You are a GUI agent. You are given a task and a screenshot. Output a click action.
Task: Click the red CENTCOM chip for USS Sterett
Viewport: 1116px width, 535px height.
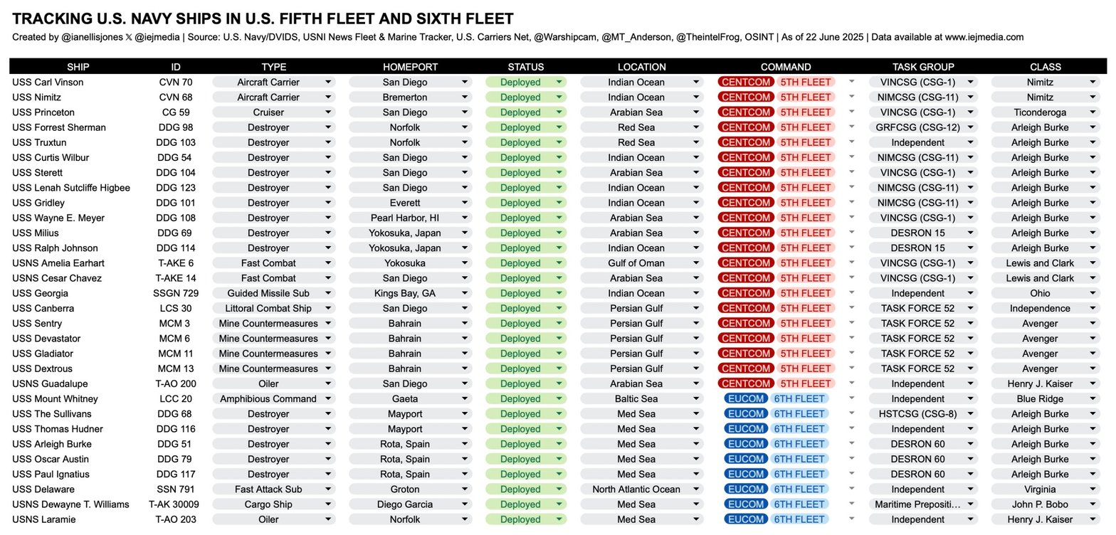(x=745, y=173)
